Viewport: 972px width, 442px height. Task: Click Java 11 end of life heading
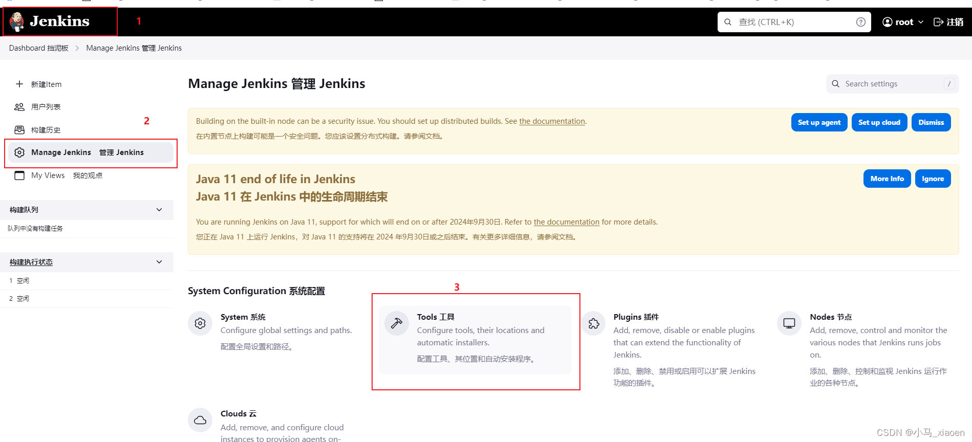pos(275,179)
